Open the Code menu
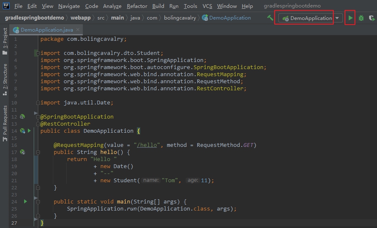This screenshot has height=228, width=377. [x=92, y=6]
